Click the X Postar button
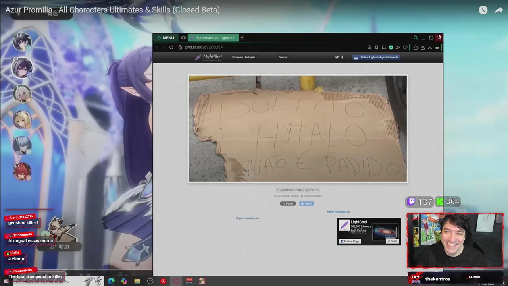The image size is (508, 286). (288, 203)
